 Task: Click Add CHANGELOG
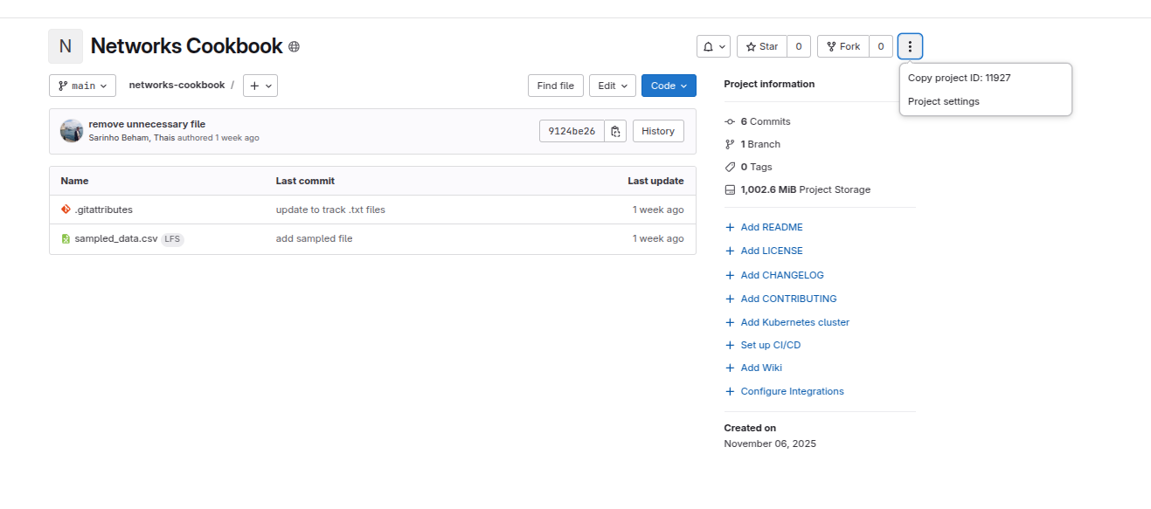click(774, 275)
